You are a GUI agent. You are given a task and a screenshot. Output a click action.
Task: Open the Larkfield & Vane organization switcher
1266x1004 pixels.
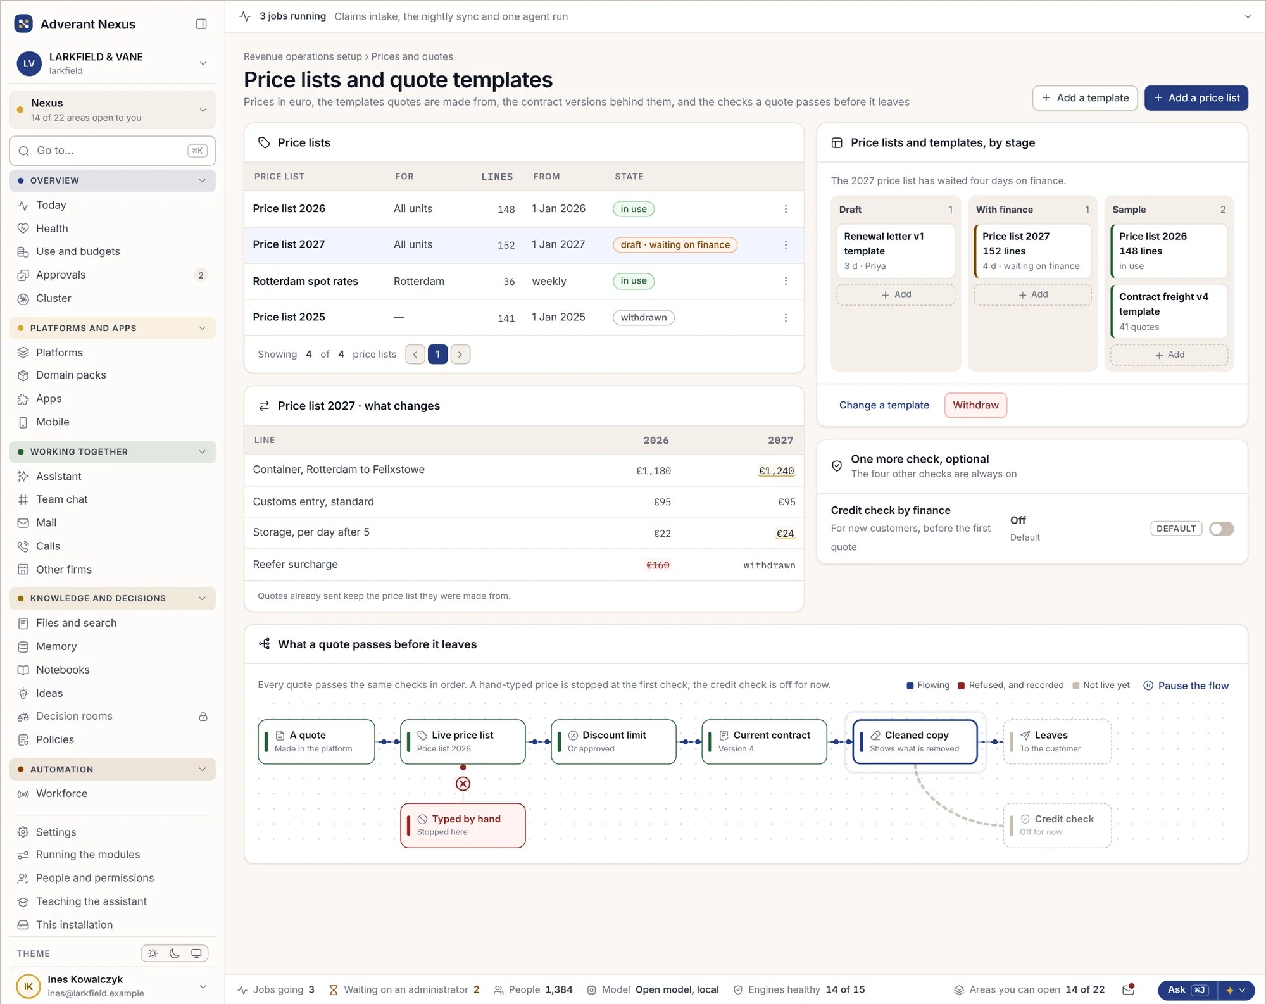(x=113, y=63)
